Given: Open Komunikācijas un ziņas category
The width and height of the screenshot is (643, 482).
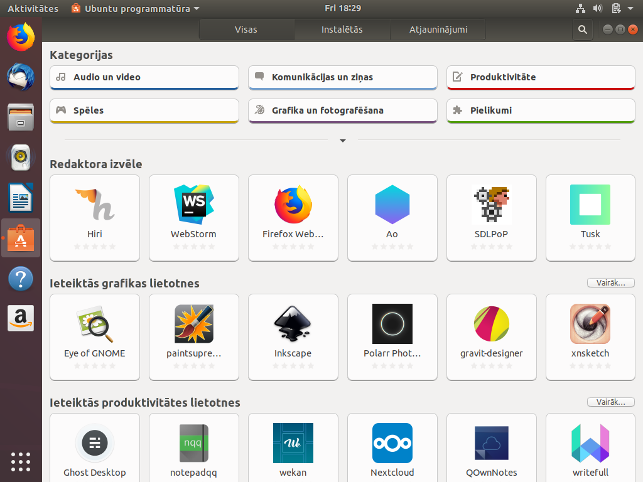Looking at the screenshot, I should coord(343,77).
